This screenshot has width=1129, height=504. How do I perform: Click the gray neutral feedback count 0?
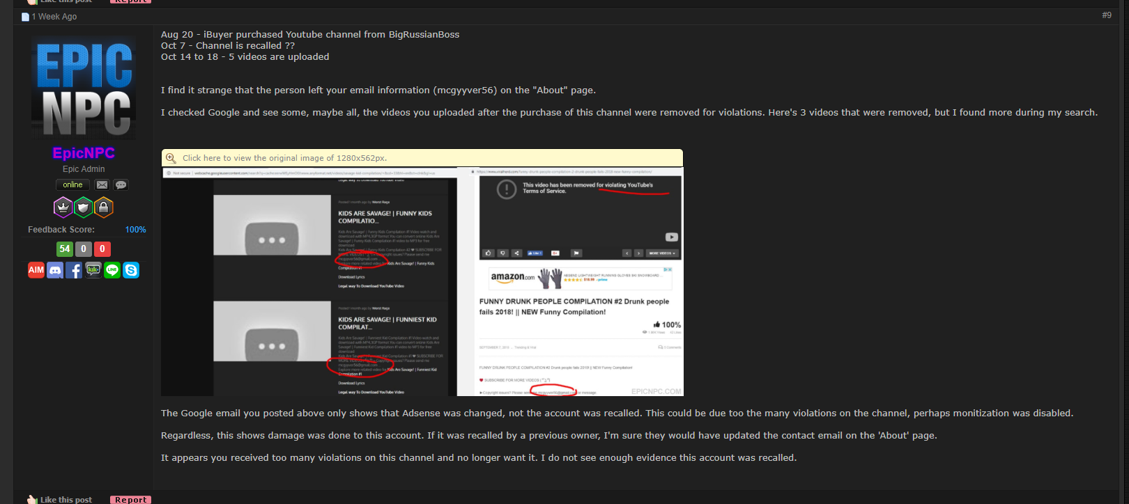(84, 249)
